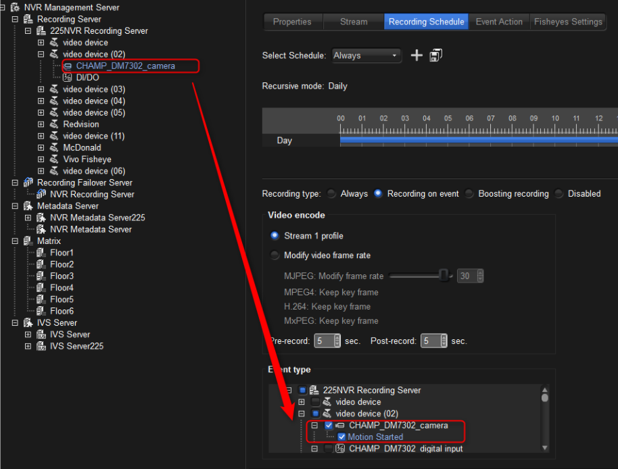Open the Select Schedule dropdown

point(366,55)
